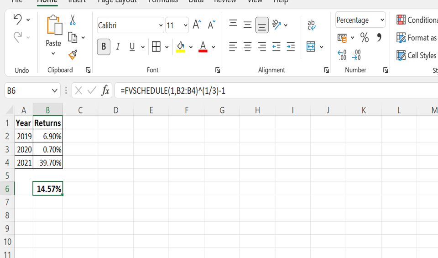Image resolution: width=438 pixels, height=258 pixels.
Task: Select the Format Painter brush
Action: [x=73, y=55]
